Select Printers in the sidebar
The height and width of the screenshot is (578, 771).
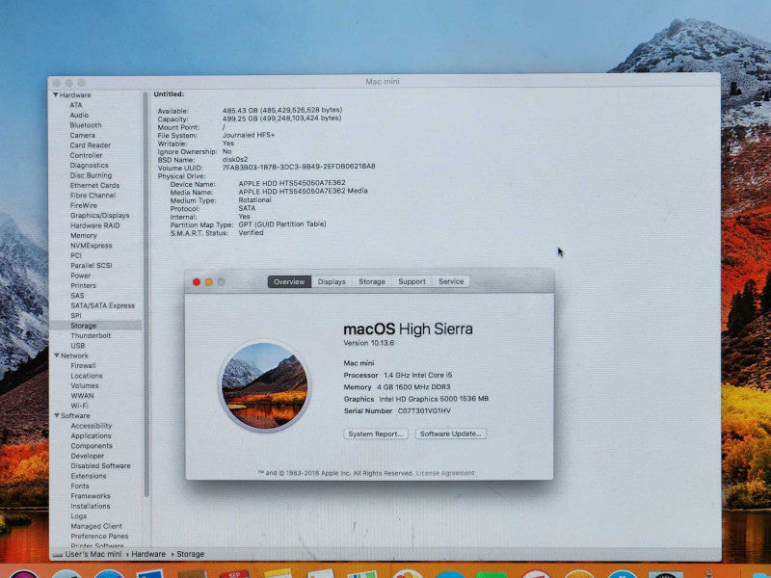click(83, 285)
